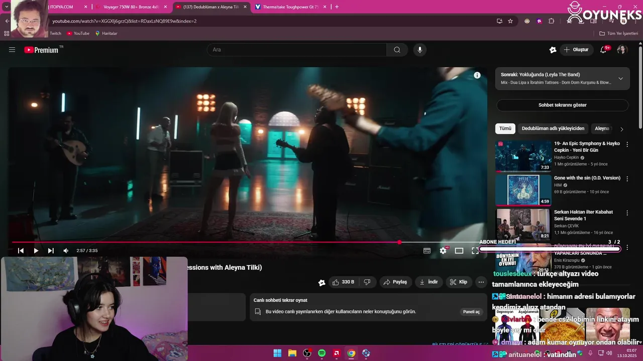Open options for Serkan Haktan ilter video
This screenshot has width=643, height=361.
click(627, 213)
